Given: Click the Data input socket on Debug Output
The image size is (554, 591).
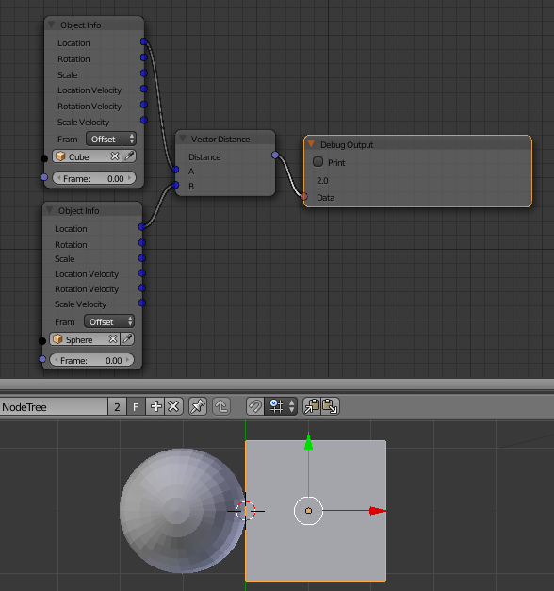Looking at the screenshot, I should pyautogui.click(x=303, y=196).
